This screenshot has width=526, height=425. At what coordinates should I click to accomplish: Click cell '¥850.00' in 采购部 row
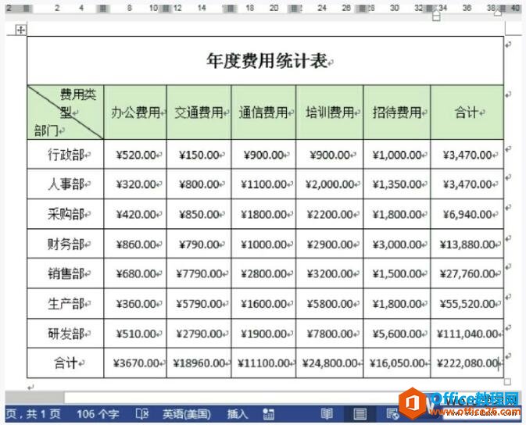199,214
